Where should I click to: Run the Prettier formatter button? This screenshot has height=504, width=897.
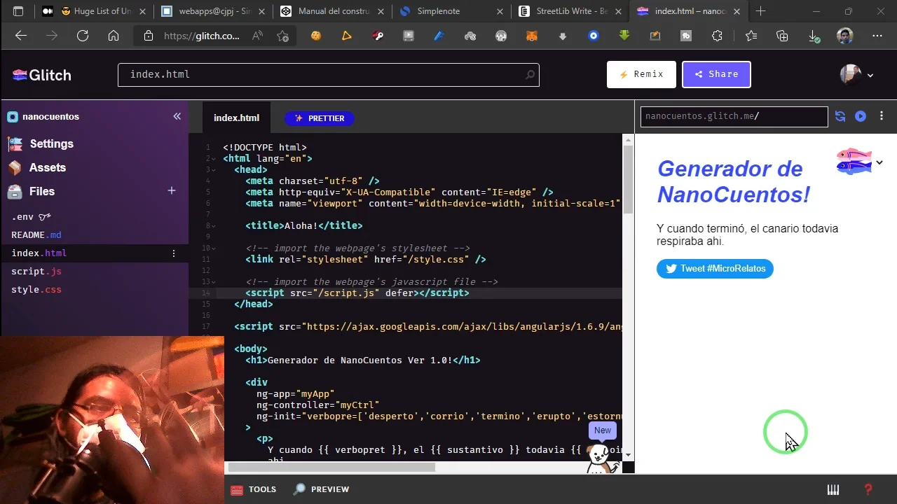[x=319, y=118]
